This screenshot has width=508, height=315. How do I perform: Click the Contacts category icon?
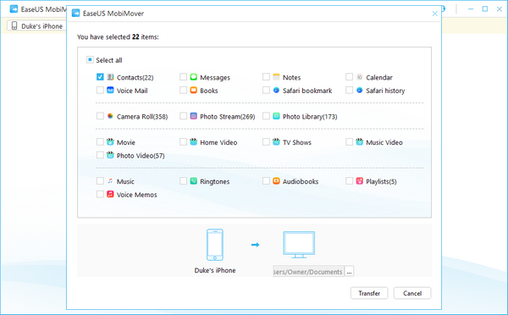[110, 77]
